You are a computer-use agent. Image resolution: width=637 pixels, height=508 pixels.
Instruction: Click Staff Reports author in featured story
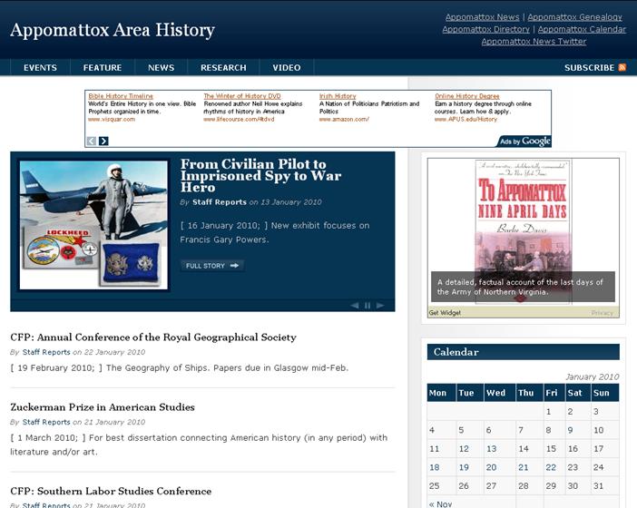(x=220, y=202)
